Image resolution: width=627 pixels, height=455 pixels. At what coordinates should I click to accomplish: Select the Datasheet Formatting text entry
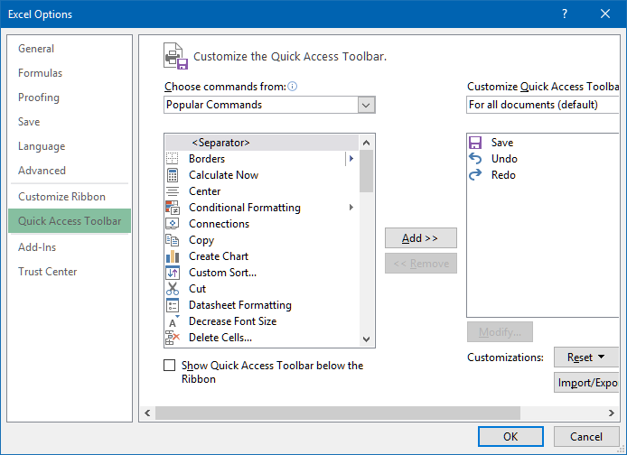[240, 305]
